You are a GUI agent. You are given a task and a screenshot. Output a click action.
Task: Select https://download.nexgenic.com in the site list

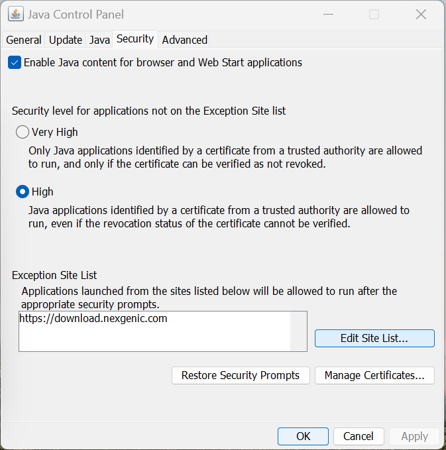pyautogui.click(x=93, y=318)
